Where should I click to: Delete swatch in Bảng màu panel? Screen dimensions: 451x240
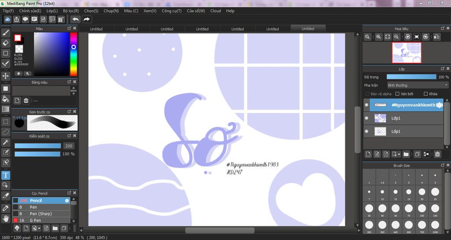[x=26, y=101]
